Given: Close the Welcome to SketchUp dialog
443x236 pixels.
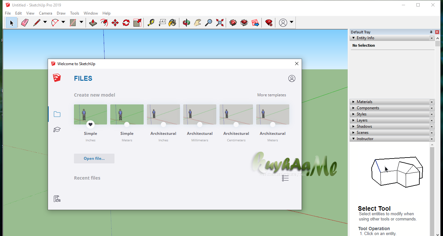Looking at the screenshot, I should point(296,64).
